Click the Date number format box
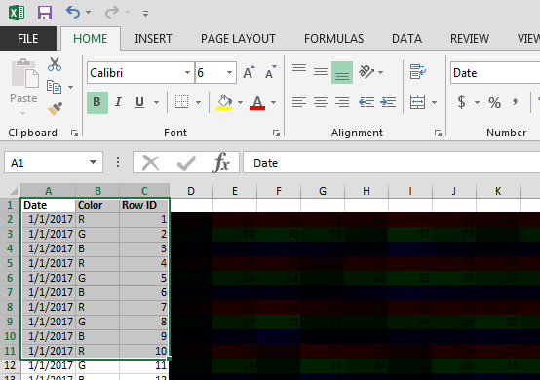Screen dimensions: 540x380 tap(495, 73)
